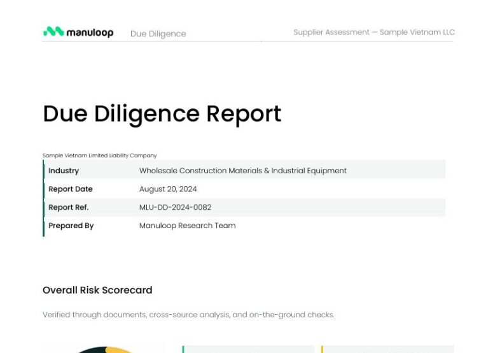Click the 'Report Date' row label
This screenshot has width=481, height=353.
click(x=70, y=189)
